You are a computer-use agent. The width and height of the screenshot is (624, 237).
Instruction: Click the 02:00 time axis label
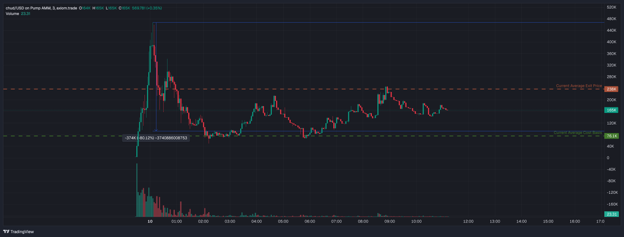click(203, 221)
